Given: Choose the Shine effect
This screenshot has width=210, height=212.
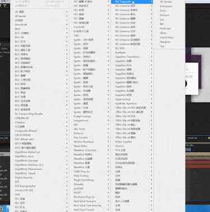Looking at the screenshot, I should point(163,33).
